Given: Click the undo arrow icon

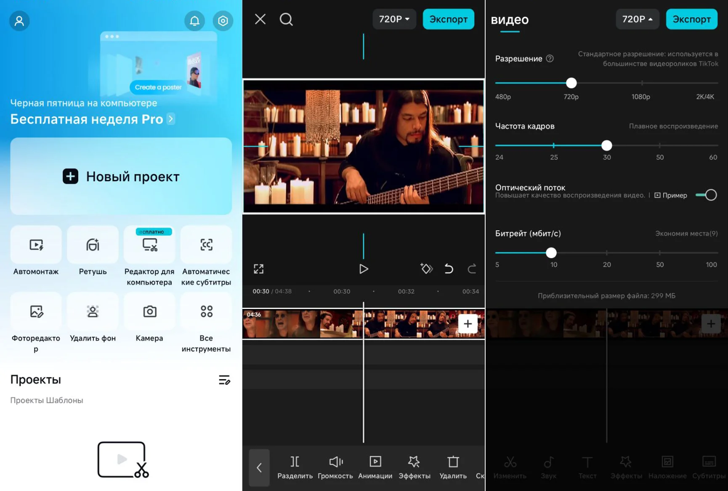Looking at the screenshot, I should [449, 269].
